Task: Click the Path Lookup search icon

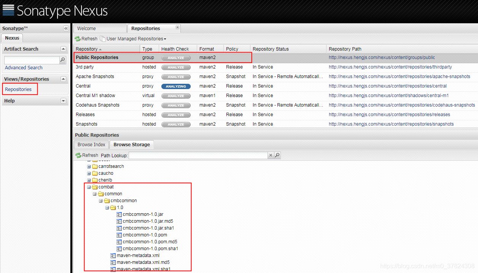Action: (277, 155)
